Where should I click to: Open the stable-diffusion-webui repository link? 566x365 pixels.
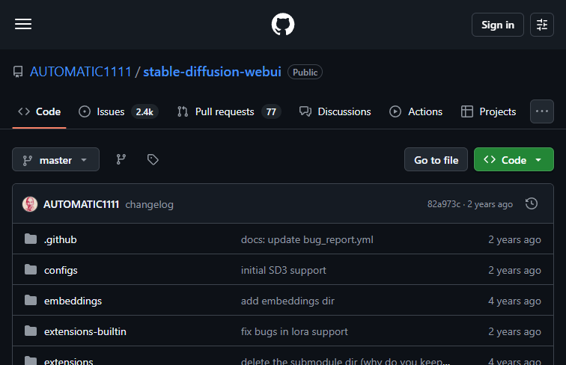(213, 72)
